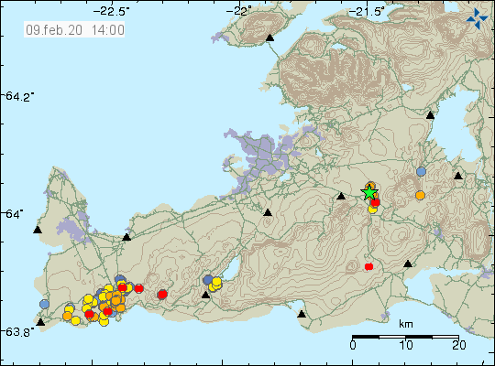Click the black triangle at the southwest tip
Screen dimensions: 495x366
coord(40,322)
